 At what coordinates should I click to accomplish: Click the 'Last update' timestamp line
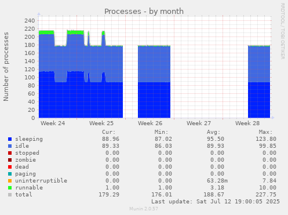pyautogui.click(x=216, y=202)
